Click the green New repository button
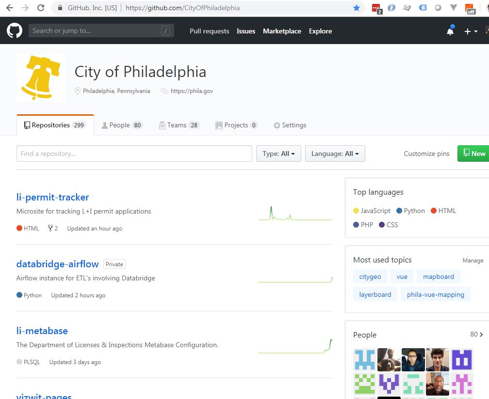Viewport: 489px width, 399px height. [473, 153]
